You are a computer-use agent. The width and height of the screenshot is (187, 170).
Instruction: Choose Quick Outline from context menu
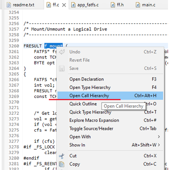pyautogui.click(x=110, y=104)
